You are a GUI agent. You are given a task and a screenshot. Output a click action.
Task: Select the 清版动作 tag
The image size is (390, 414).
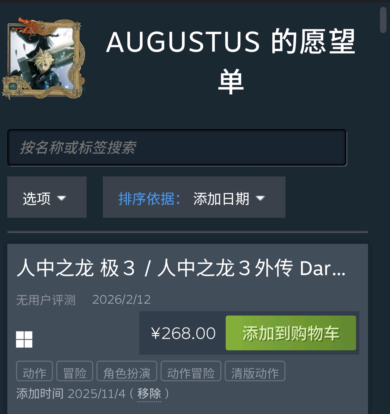point(255,371)
